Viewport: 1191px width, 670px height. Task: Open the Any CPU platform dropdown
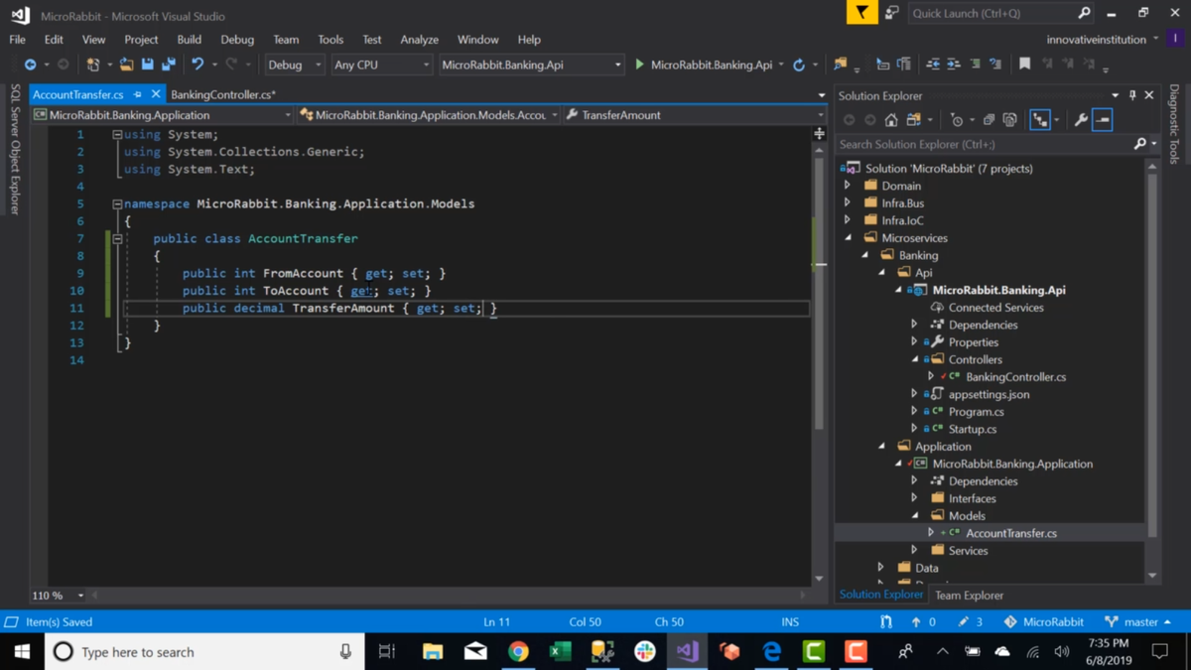pos(381,65)
